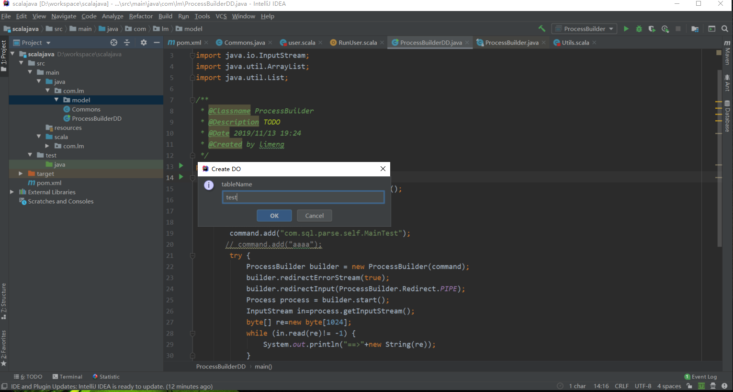Run with coverage shield icon
The height and width of the screenshot is (392, 733).
(x=652, y=29)
